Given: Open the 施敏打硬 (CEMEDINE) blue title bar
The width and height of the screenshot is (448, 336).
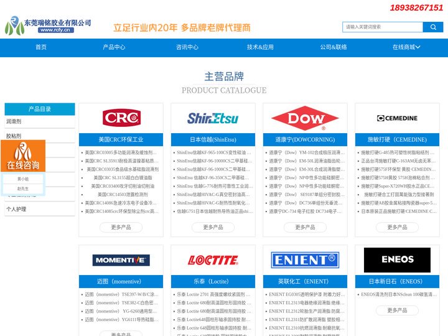Looking at the screenshot, I should [x=397, y=139].
